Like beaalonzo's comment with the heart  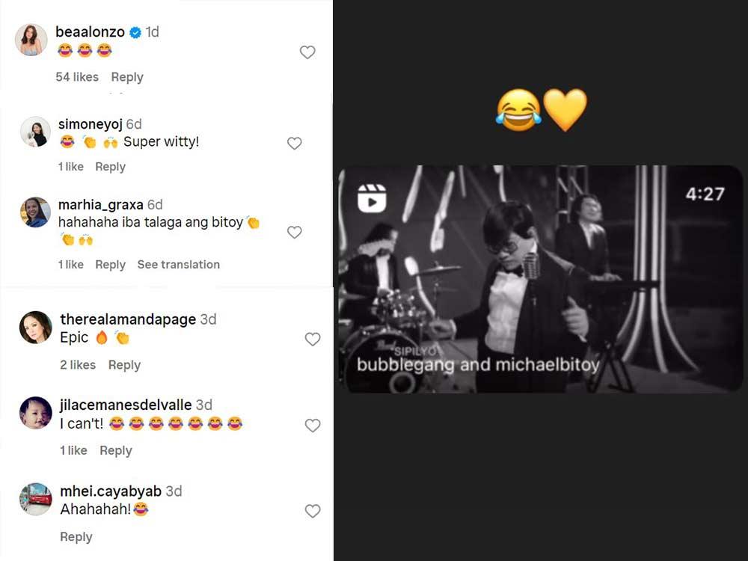point(307,52)
